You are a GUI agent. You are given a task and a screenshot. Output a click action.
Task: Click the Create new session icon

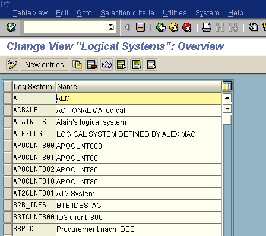pyautogui.click(x=253, y=27)
